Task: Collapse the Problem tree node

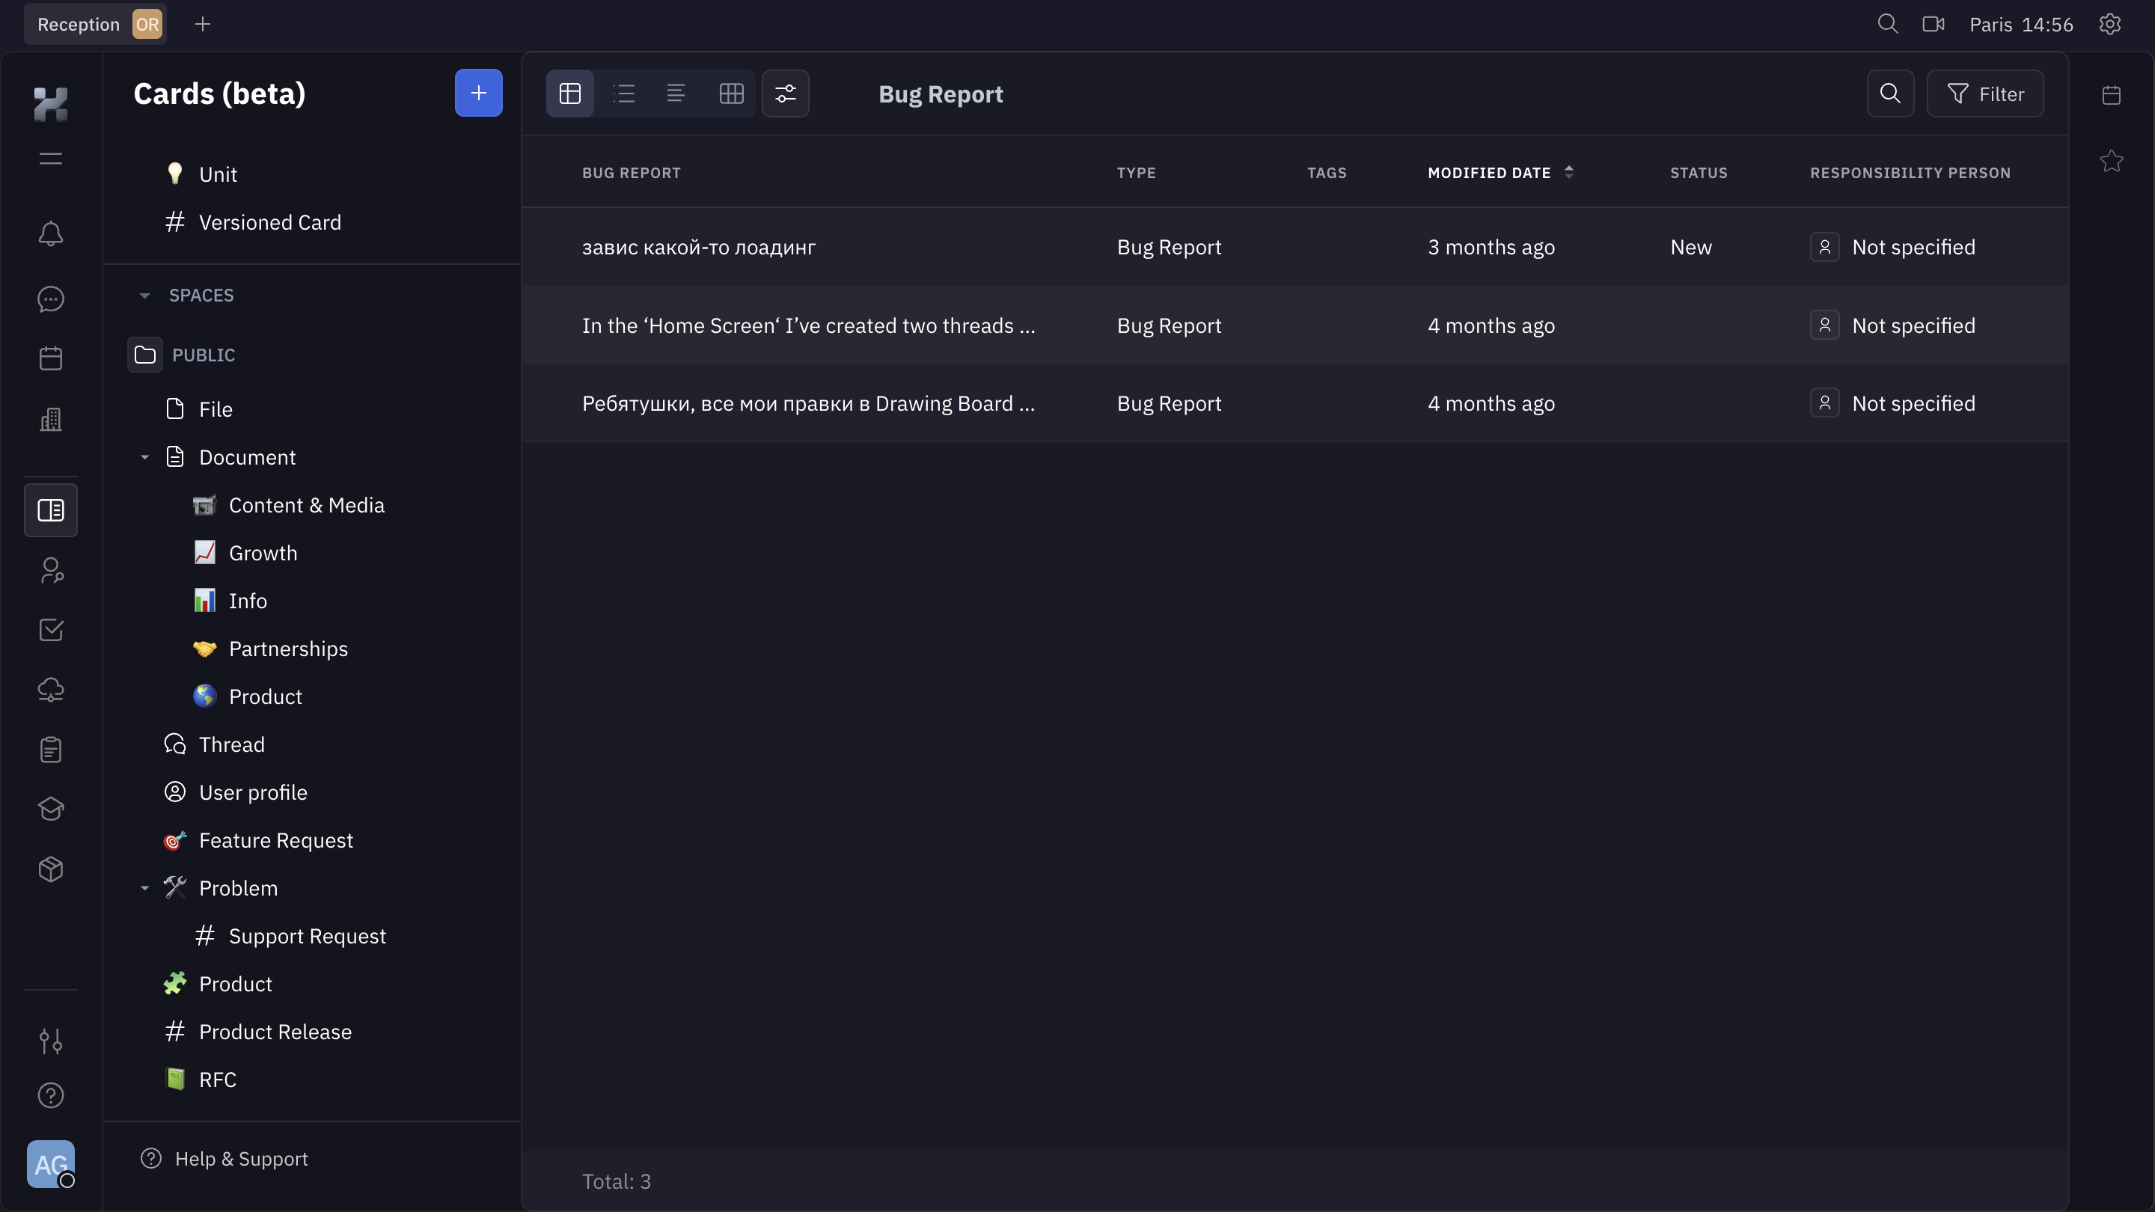Action: pos(144,888)
